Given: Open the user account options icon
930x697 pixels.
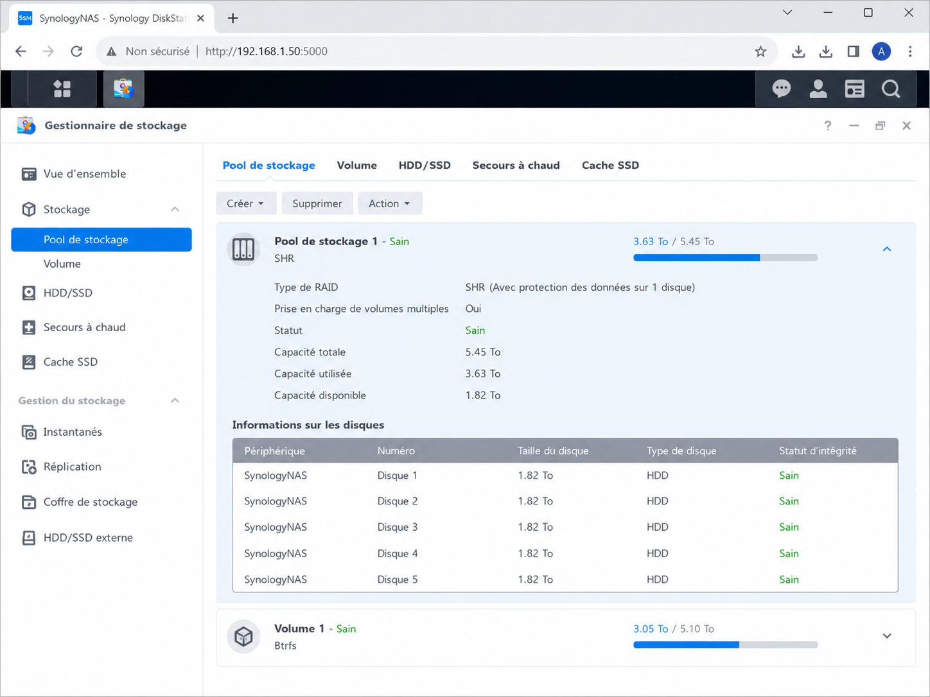Looking at the screenshot, I should tap(818, 89).
